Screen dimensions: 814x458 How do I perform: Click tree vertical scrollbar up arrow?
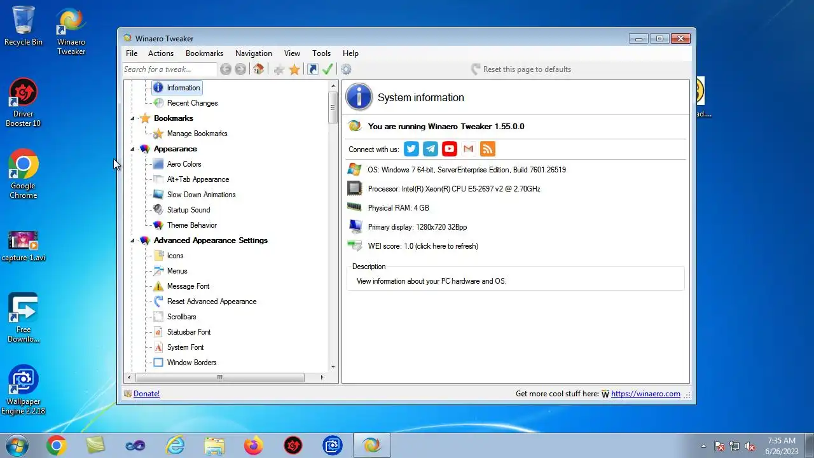(333, 86)
